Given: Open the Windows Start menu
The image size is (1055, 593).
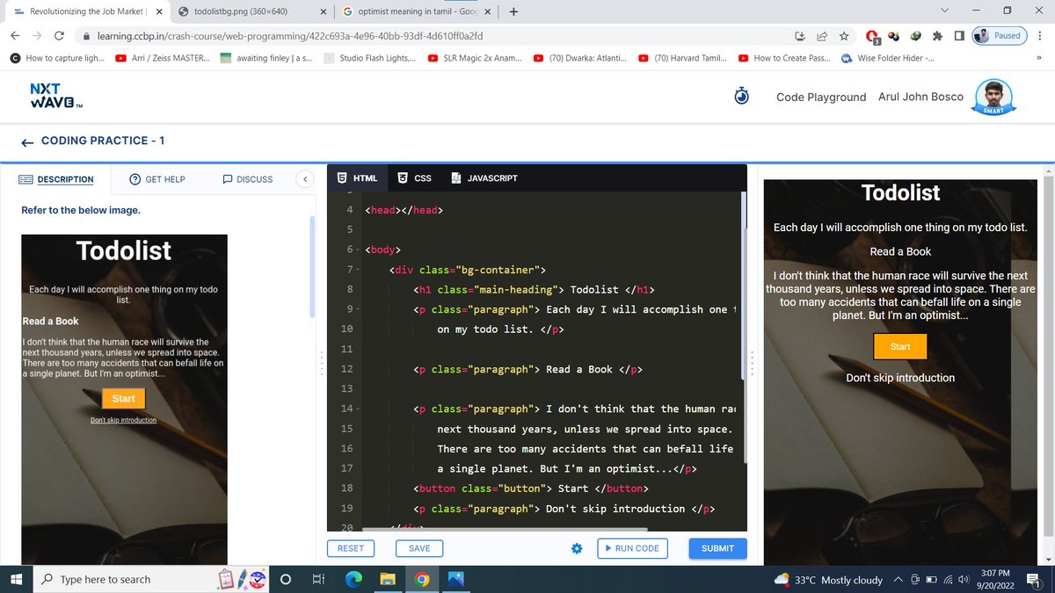Looking at the screenshot, I should click(x=15, y=579).
